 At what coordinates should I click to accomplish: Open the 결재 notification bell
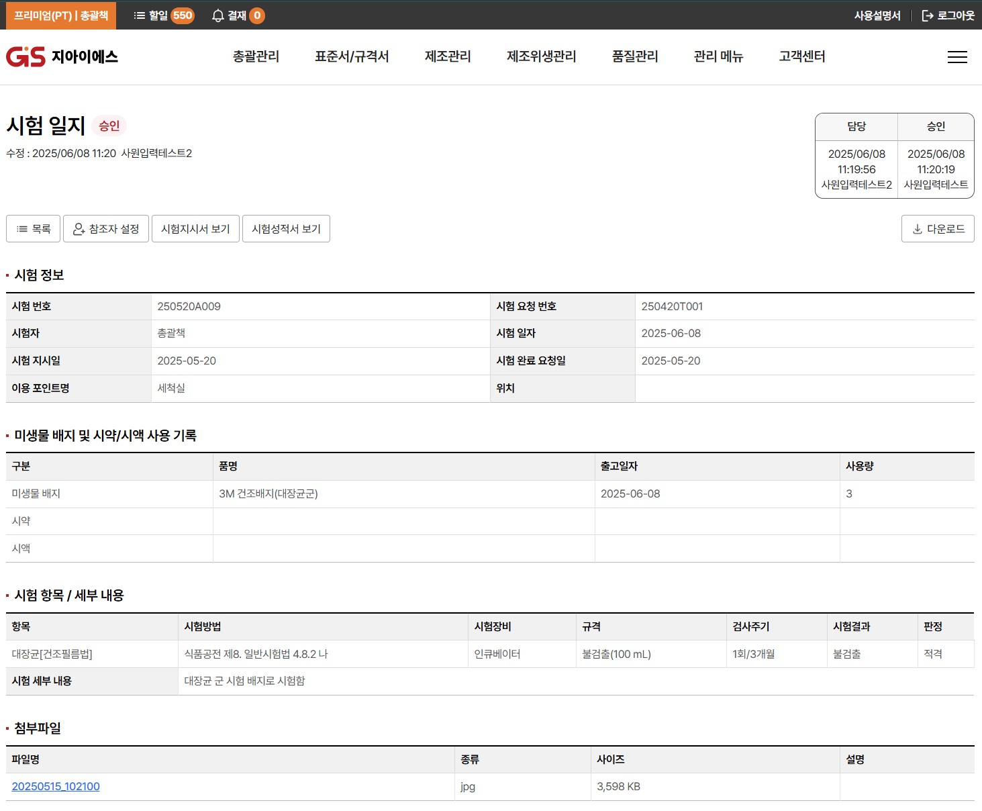pyautogui.click(x=238, y=15)
